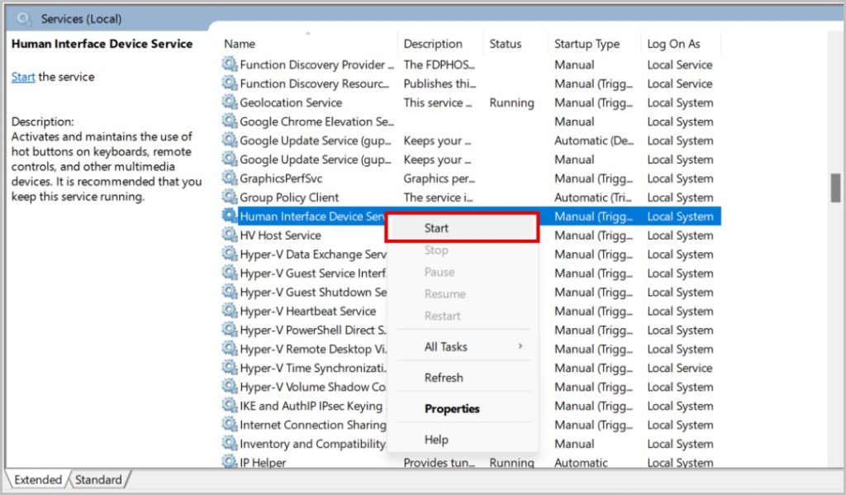Click the Hyper-V Time Synchronization gear icon
The width and height of the screenshot is (846, 495).
[x=230, y=368]
